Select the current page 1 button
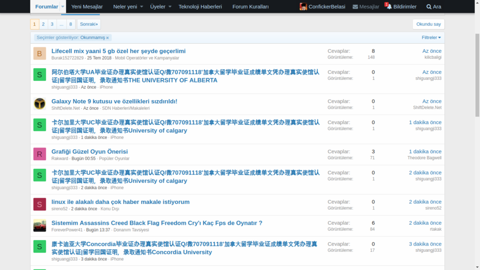Screen dimensions: 480x270 click(34, 24)
